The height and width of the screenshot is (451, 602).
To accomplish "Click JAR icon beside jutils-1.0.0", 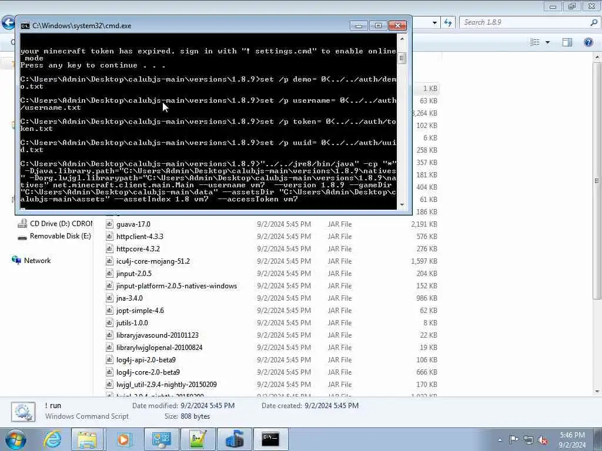I will (109, 322).
